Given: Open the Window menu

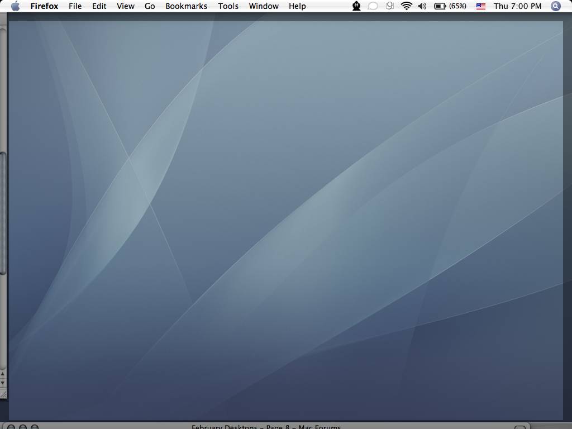Looking at the screenshot, I should click(264, 6).
